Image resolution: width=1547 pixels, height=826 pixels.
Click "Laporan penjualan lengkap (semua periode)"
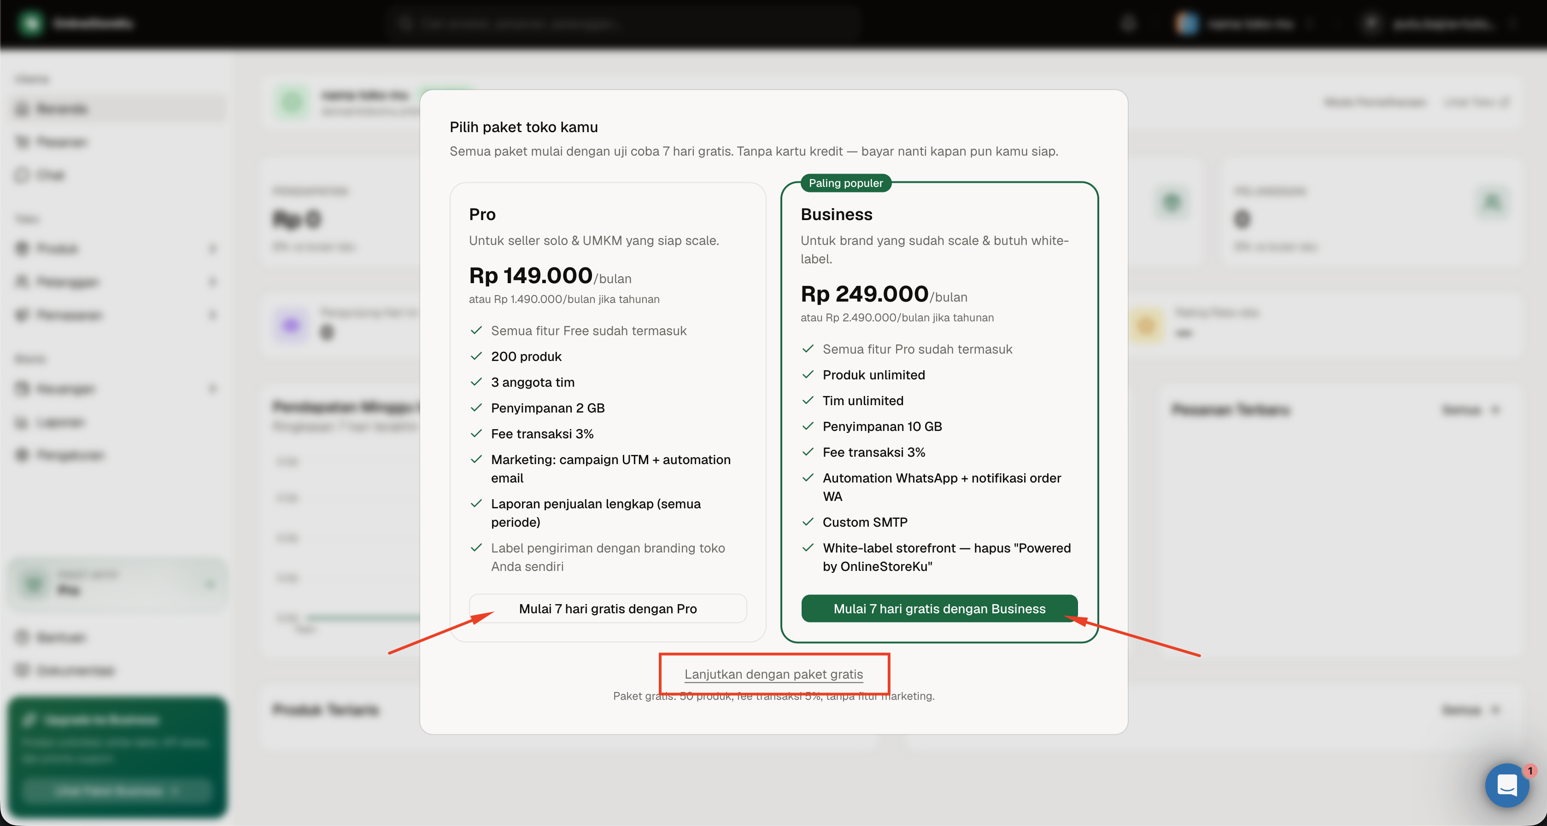pos(596,513)
